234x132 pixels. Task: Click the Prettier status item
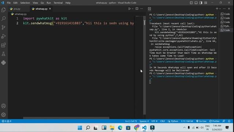coord(214,121)
